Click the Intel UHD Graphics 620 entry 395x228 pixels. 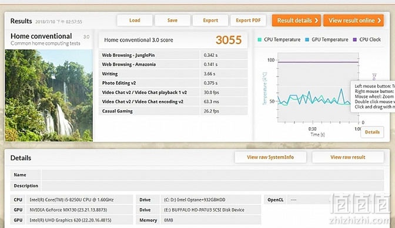point(71,220)
